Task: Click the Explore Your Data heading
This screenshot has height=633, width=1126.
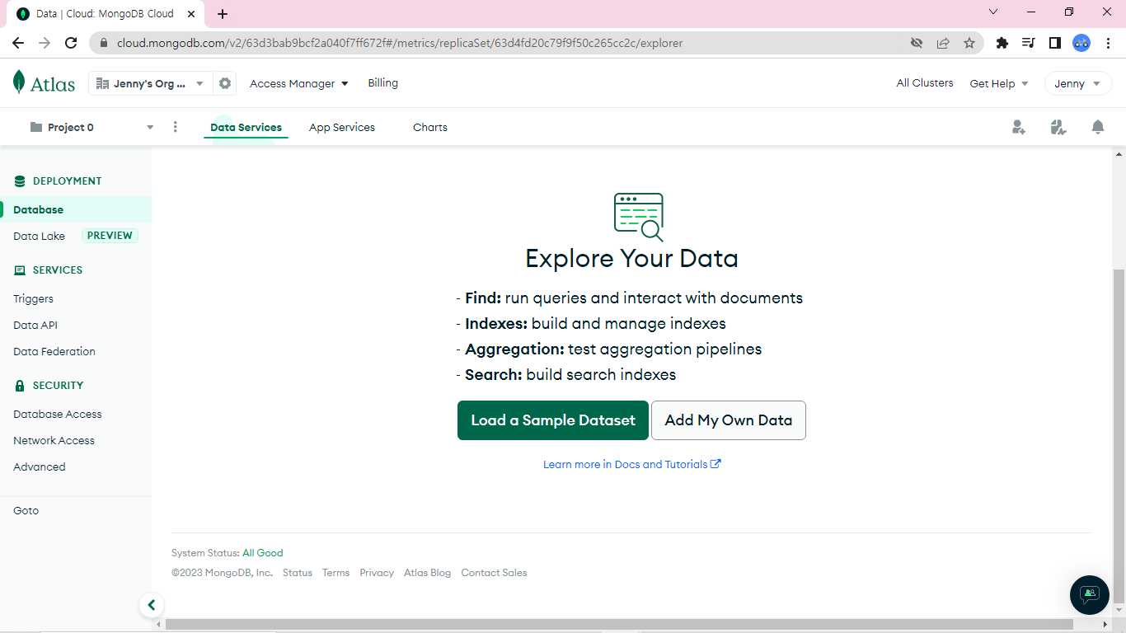Action: coord(631,259)
